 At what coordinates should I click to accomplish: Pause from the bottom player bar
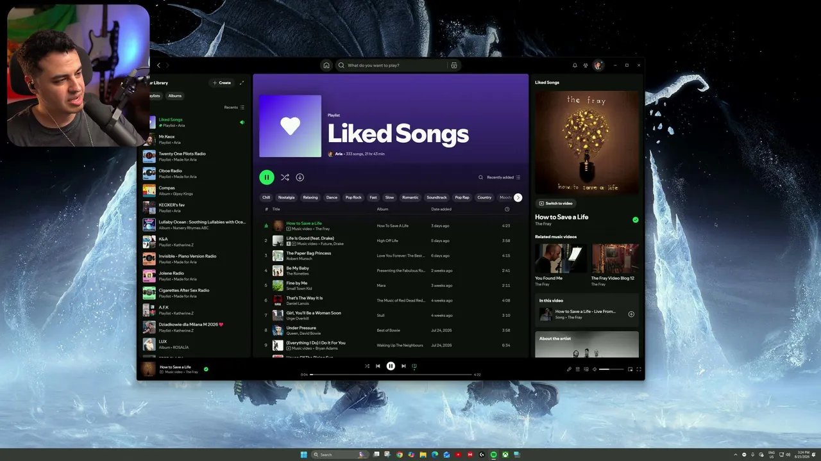(x=391, y=366)
